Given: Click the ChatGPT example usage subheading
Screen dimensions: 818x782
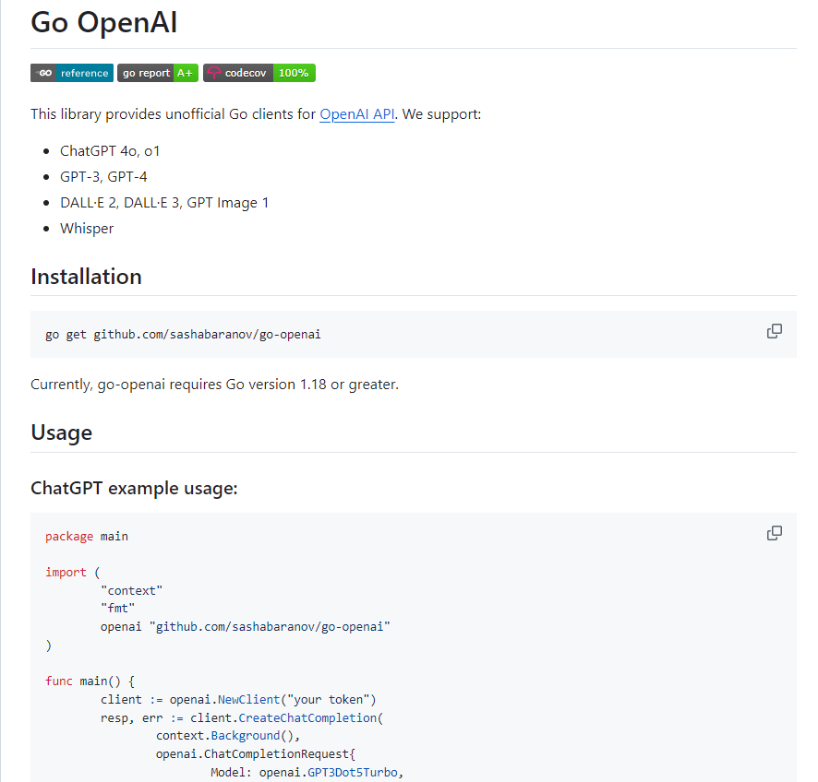Looking at the screenshot, I should coord(134,488).
